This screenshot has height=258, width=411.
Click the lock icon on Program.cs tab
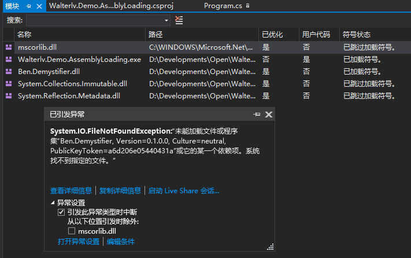(x=247, y=6)
